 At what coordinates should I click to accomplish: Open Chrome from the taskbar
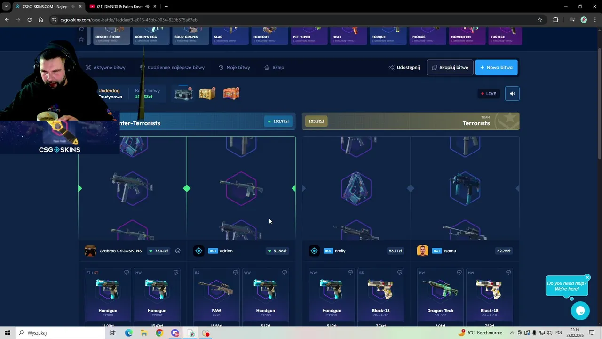click(x=159, y=333)
